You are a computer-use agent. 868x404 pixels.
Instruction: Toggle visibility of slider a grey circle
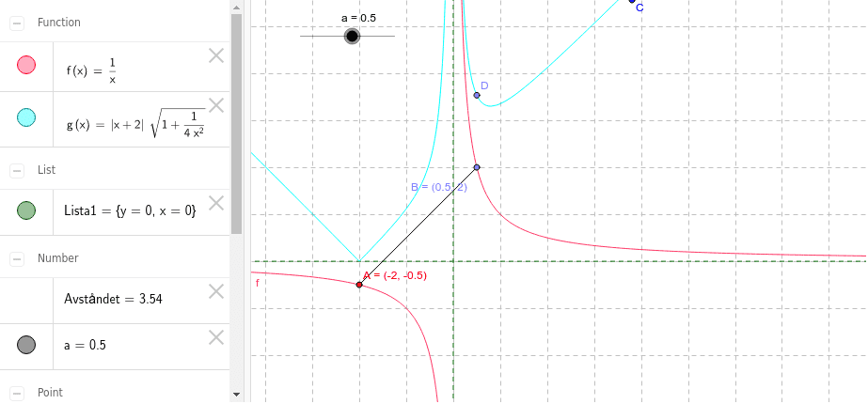tap(26, 345)
